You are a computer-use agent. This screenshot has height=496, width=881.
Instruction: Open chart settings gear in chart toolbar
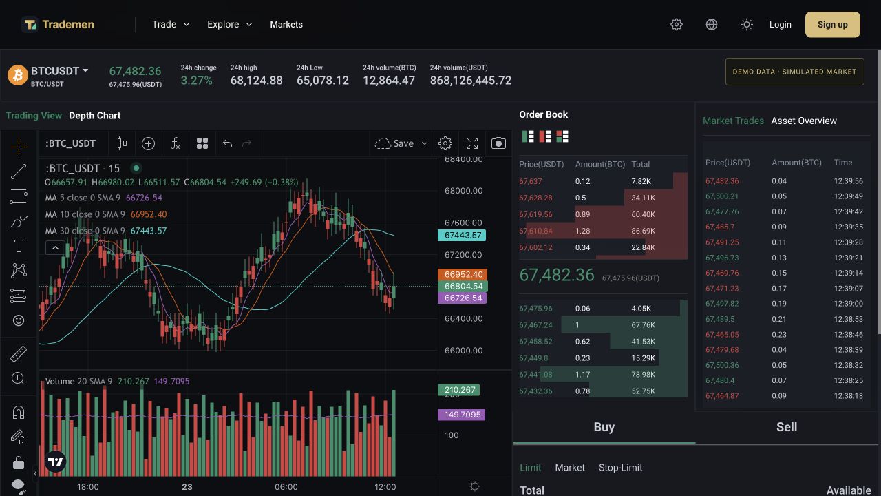[445, 143]
